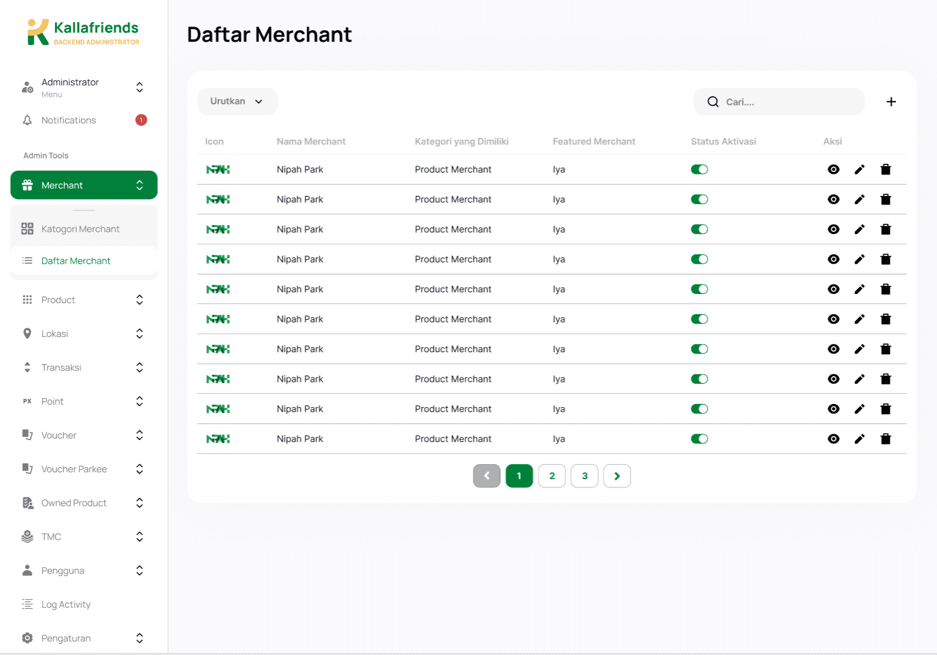Image resolution: width=937 pixels, height=655 pixels.
Task: Click next page arrow in pagination
Action: coord(617,476)
